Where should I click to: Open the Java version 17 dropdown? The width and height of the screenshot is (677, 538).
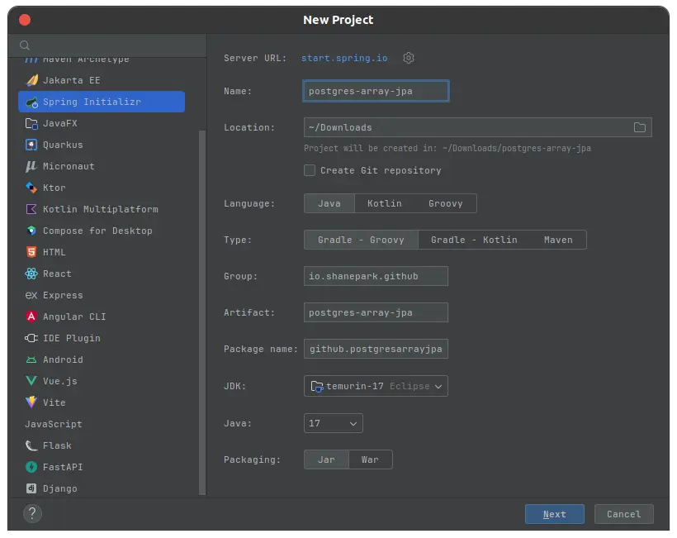point(334,423)
